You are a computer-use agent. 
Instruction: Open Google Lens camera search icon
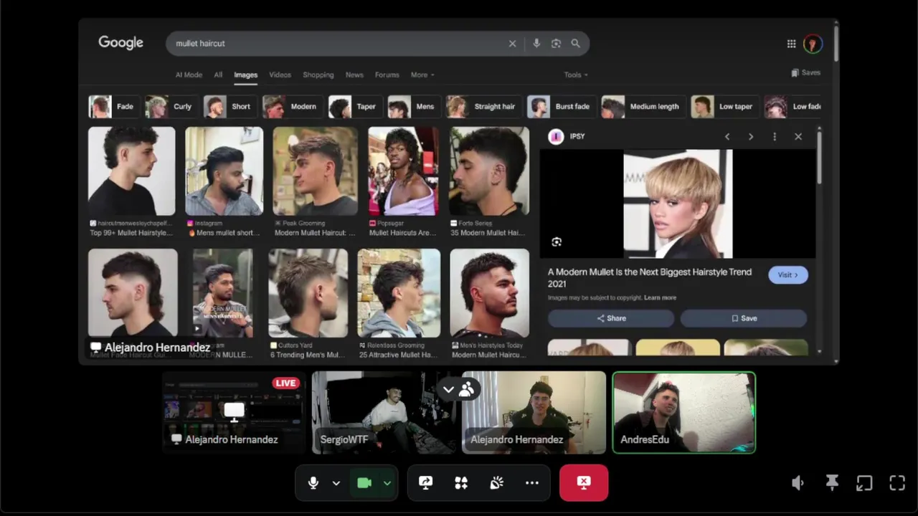[556, 44]
